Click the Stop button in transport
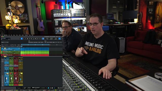This screenshot has height=91, width=162. pos(48,88)
